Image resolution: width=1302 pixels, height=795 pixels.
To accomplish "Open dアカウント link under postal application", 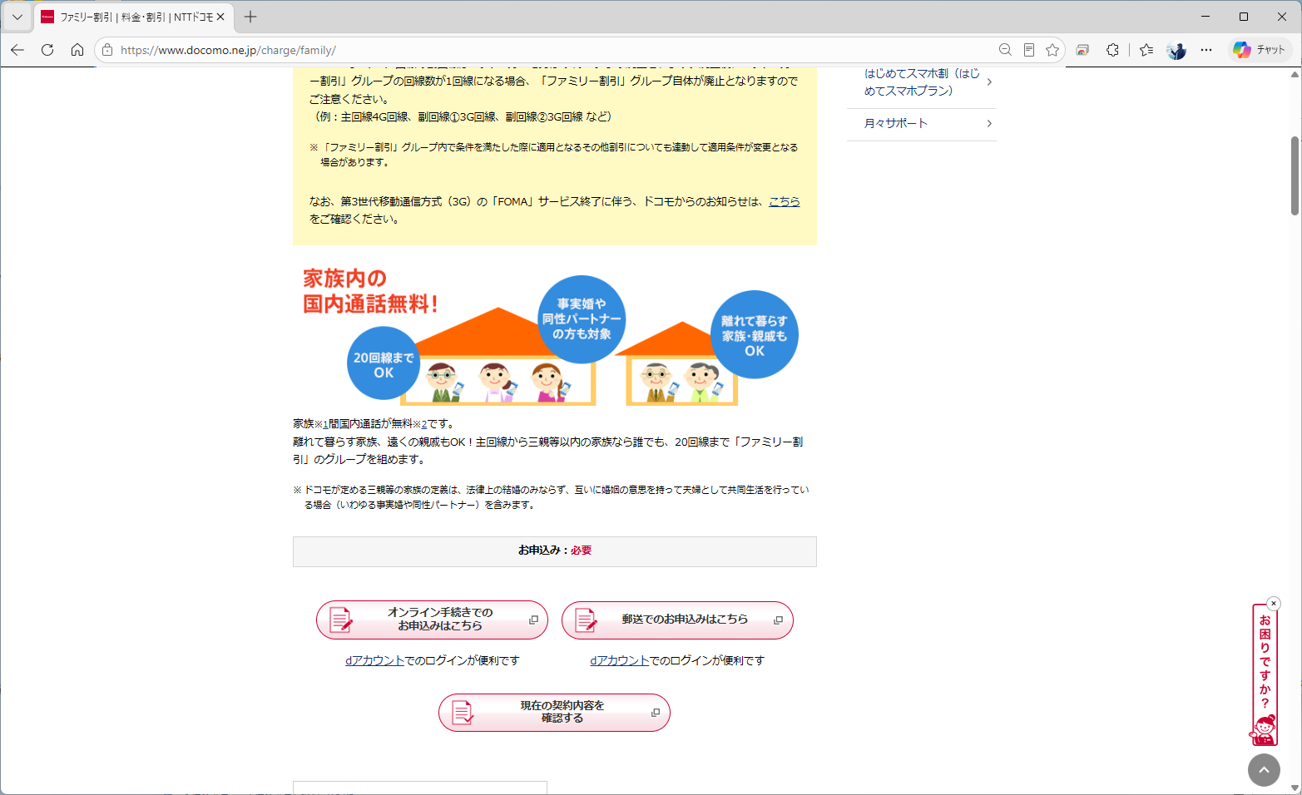I will click(619, 660).
